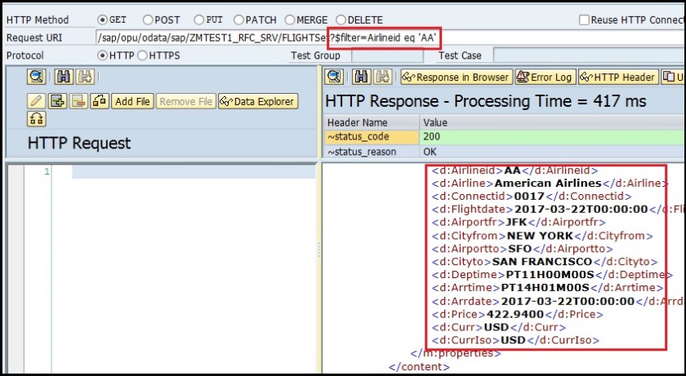Click the Connectid value 0017
686x376 pixels.
pos(529,197)
